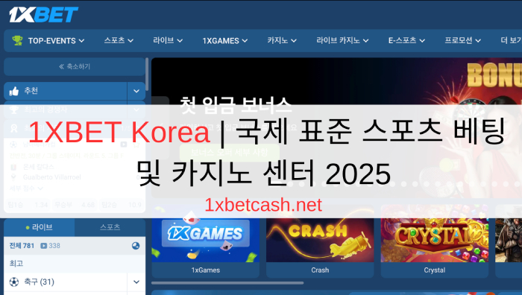The image size is (522, 295).
Task: Expand the 추천 section chevron
Action: 136,91
